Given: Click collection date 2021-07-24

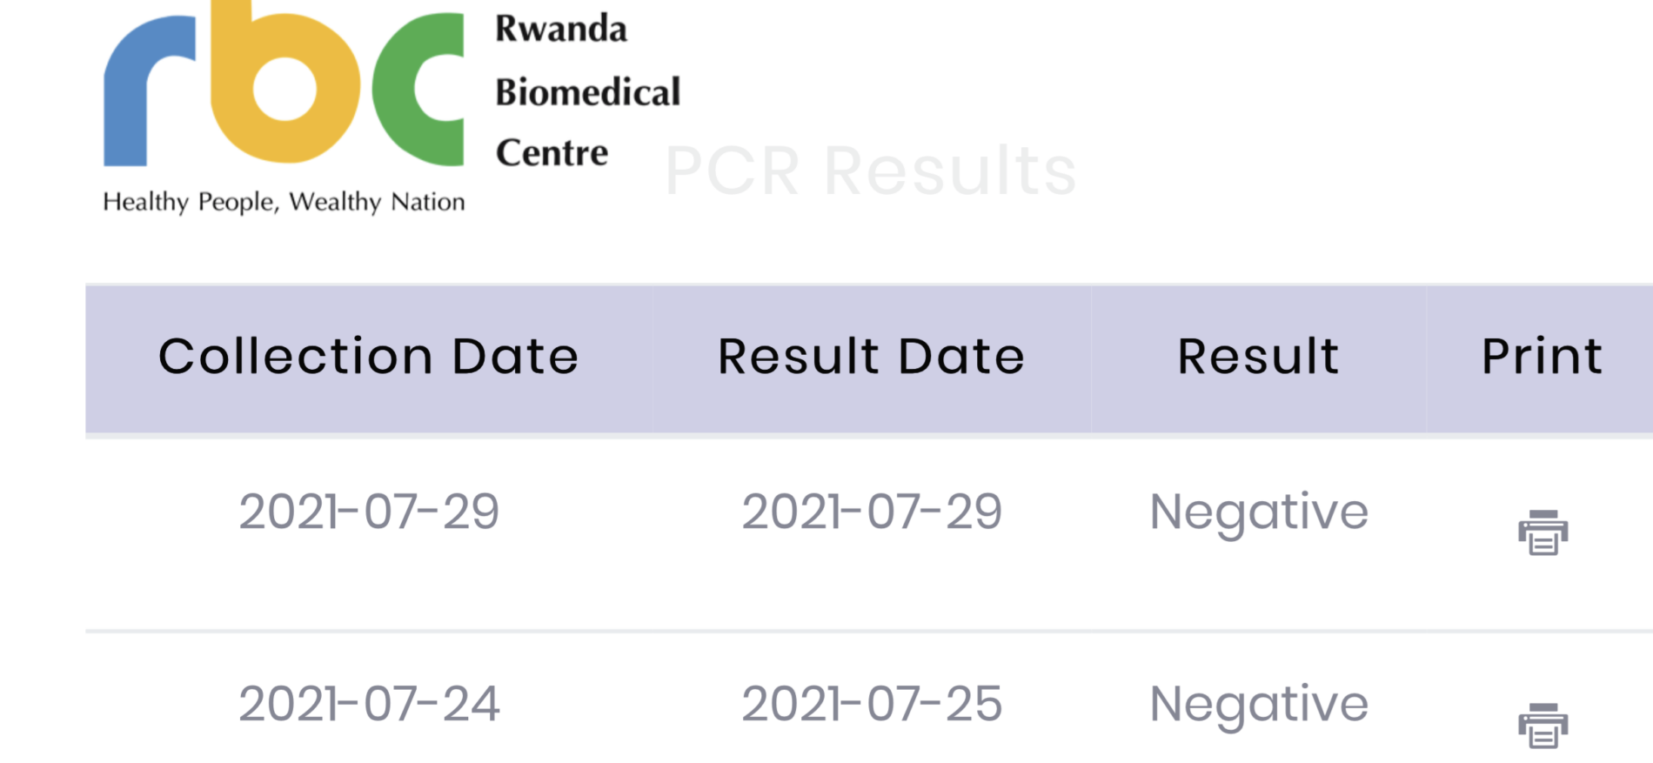Looking at the screenshot, I should point(369,704).
